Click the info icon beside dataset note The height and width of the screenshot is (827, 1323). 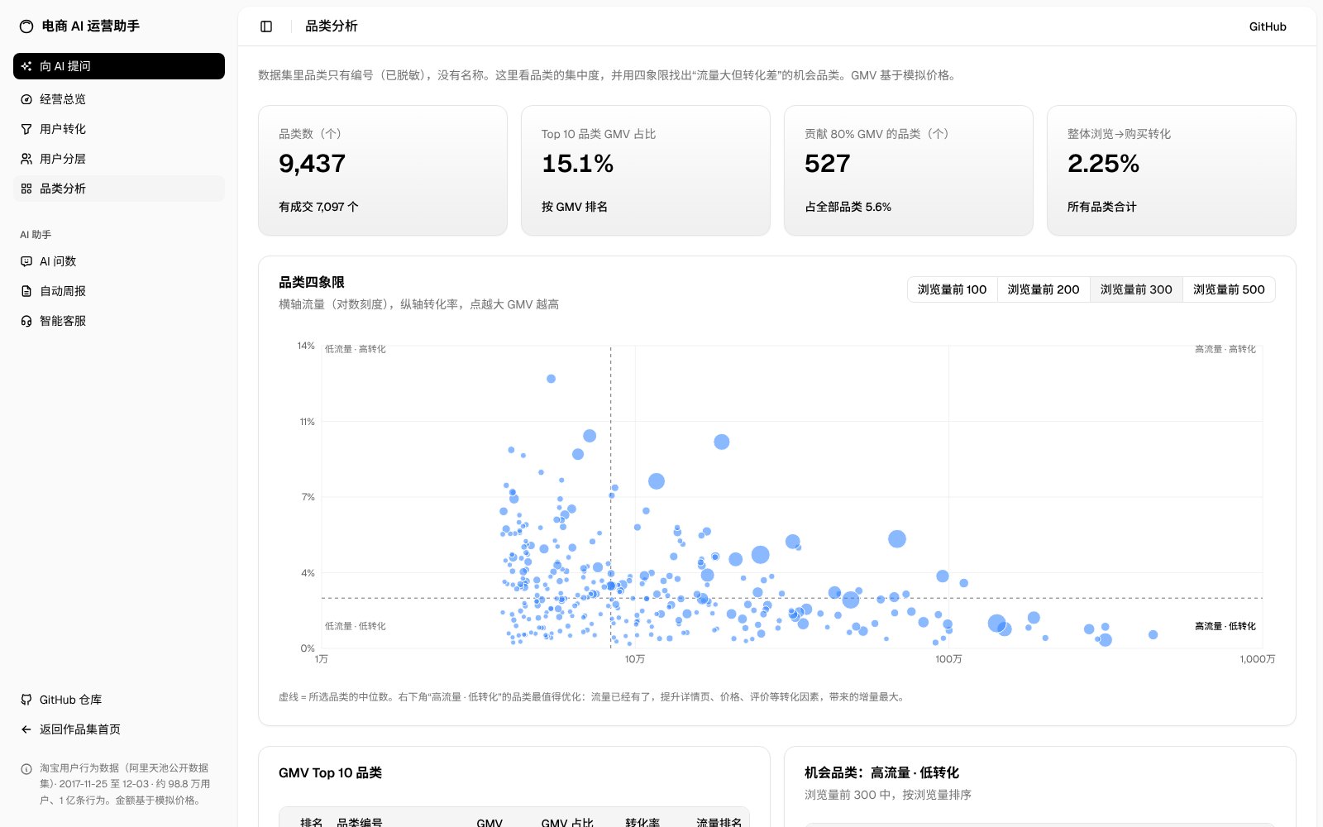(26, 768)
